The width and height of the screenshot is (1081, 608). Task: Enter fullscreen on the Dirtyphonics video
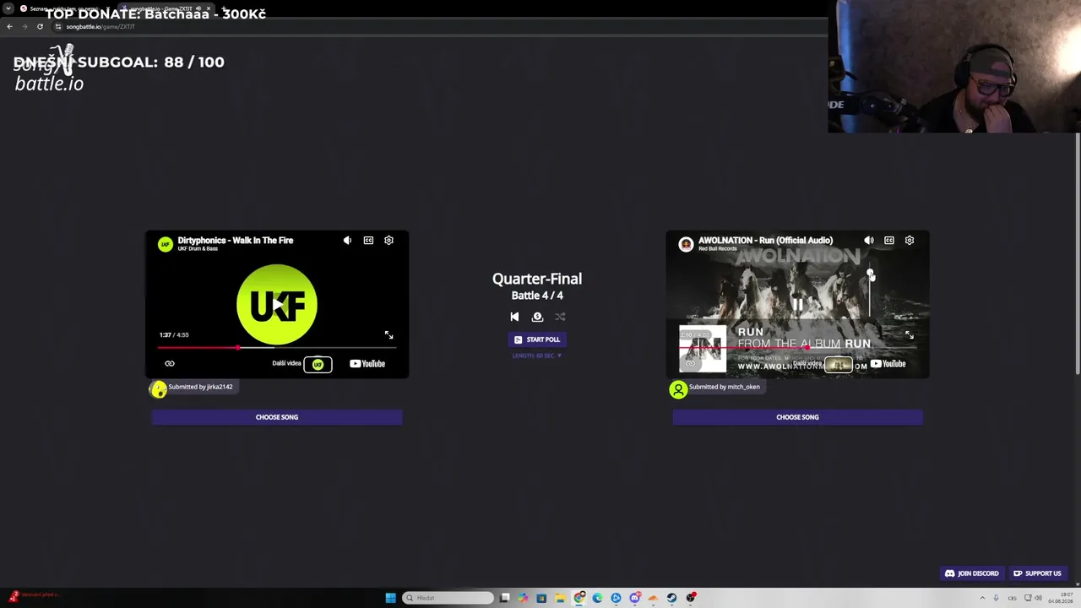click(x=388, y=335)
